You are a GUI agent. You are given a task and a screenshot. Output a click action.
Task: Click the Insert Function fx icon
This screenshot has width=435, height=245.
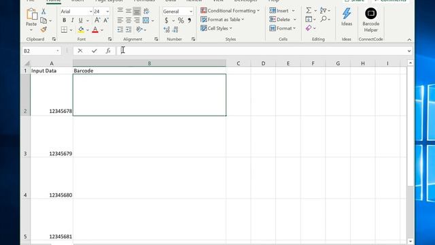(108, 51)
